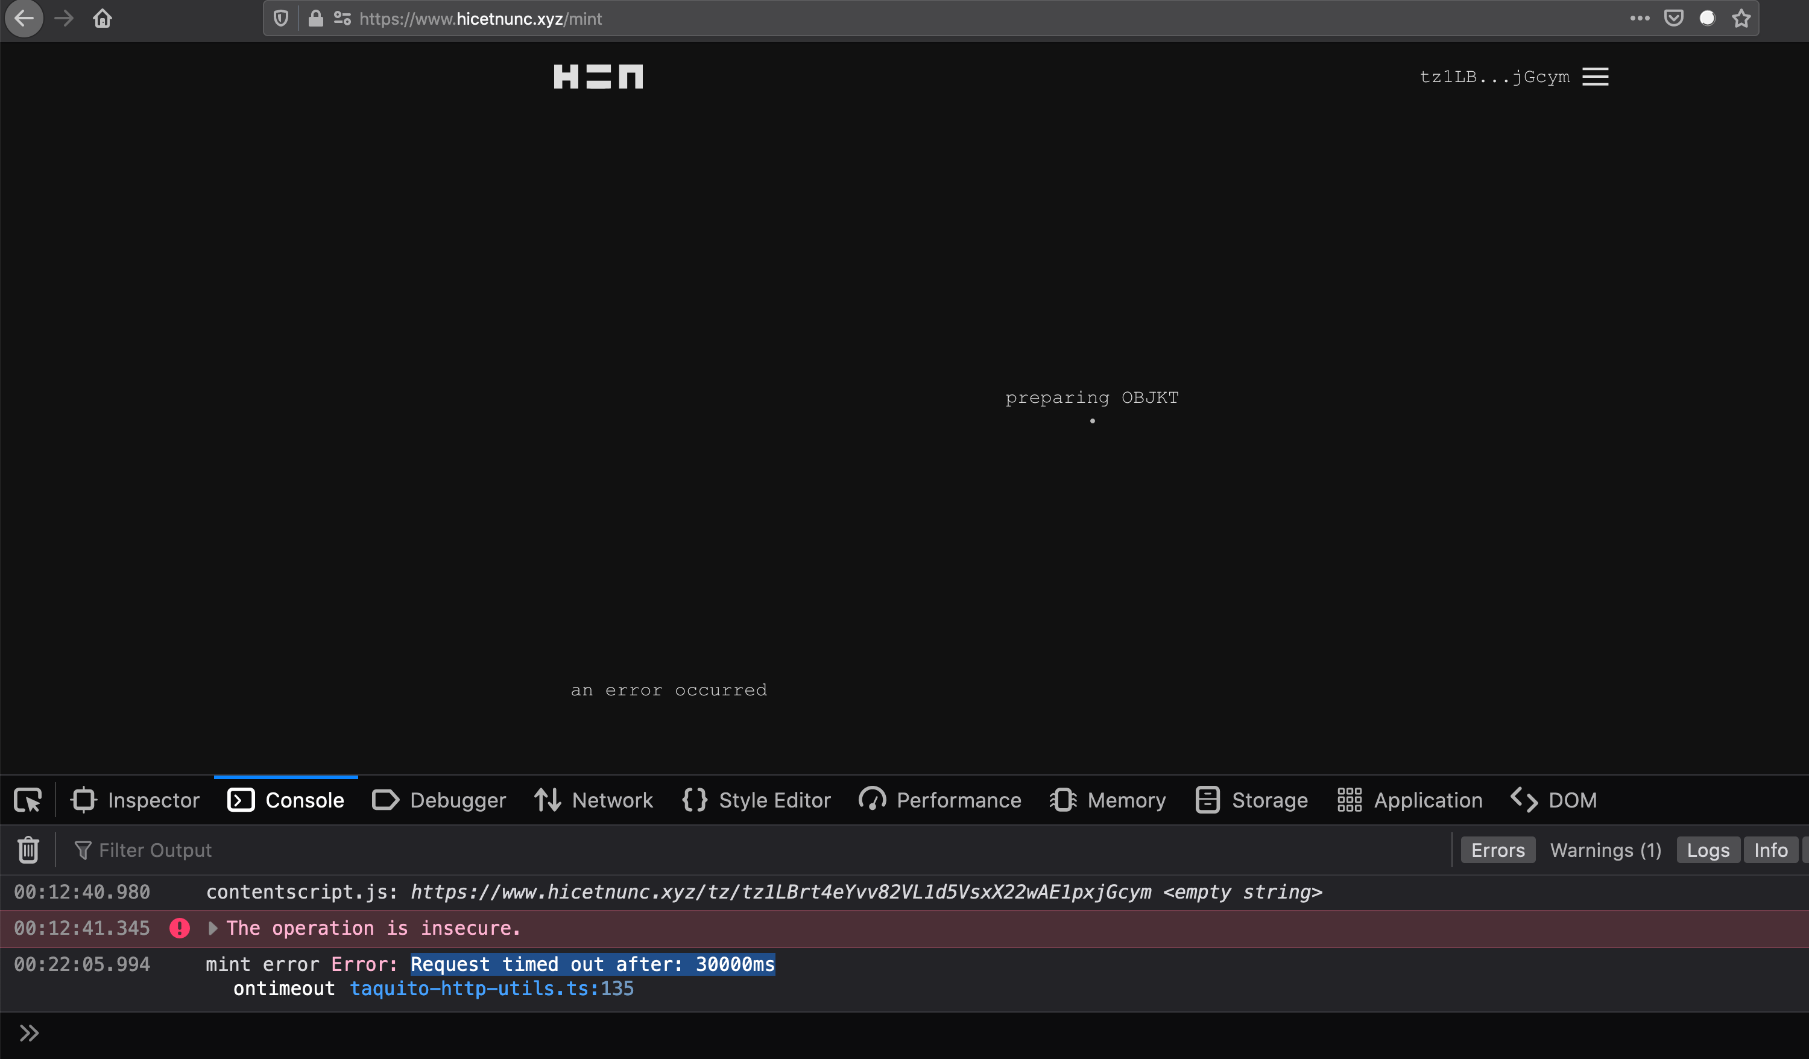Click the 'an error occurred' message

[x=669, y=690]
